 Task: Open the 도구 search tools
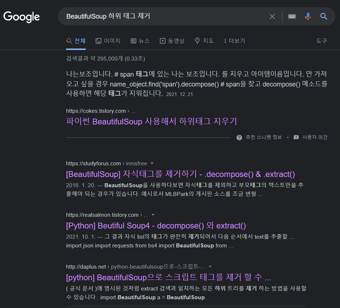tap(321, 41)
